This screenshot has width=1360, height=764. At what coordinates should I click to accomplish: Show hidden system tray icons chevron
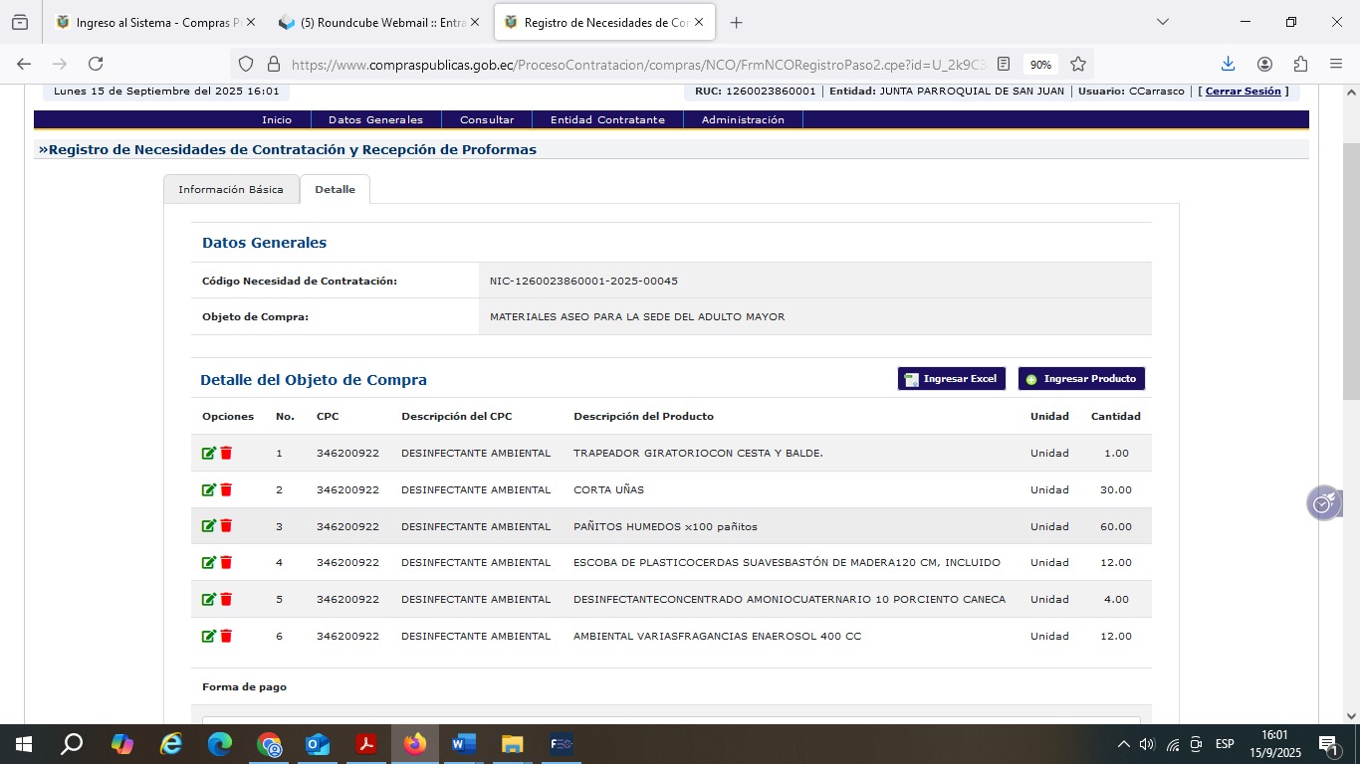tap(1124, 744)
